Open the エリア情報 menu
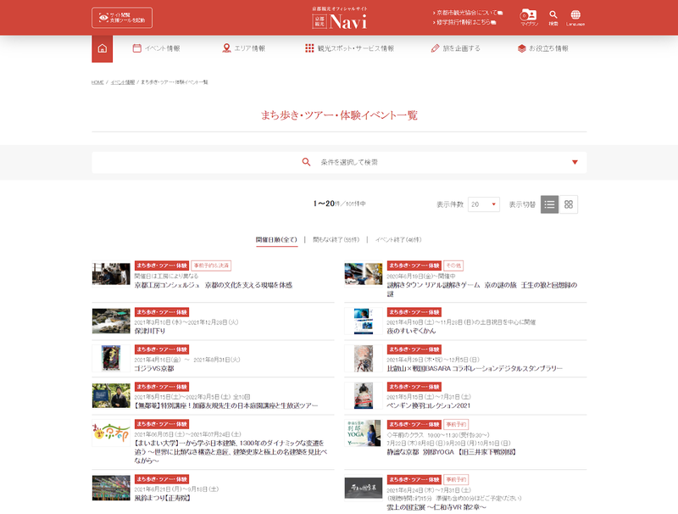678x514 pixels. click(x=243, y=48)
